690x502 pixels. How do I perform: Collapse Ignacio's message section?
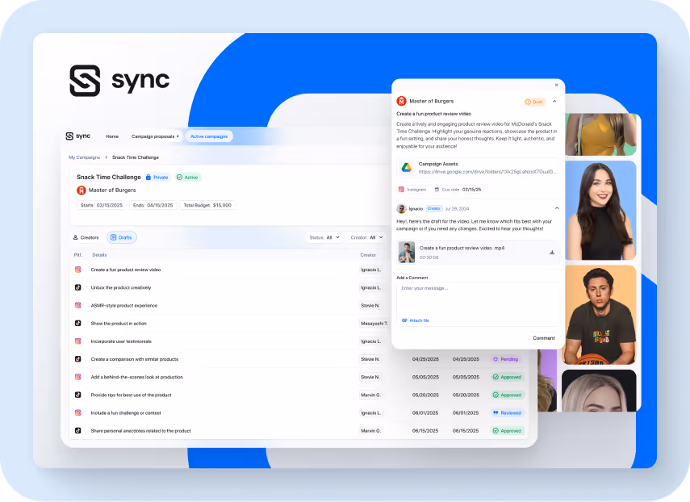point(557,208)
